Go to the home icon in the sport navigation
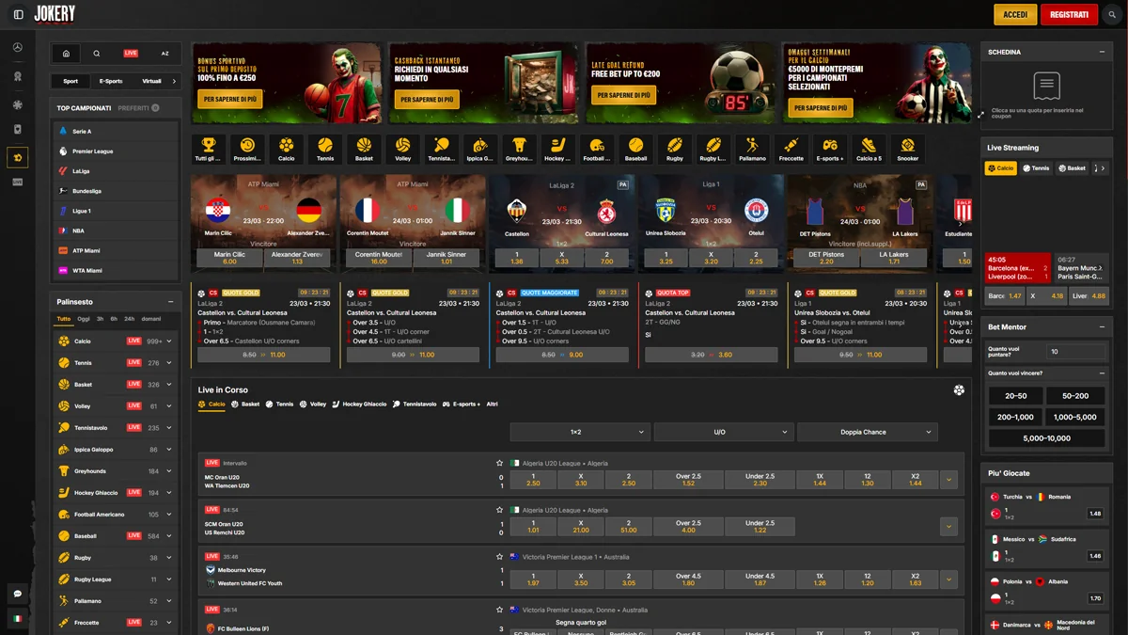 (66, 54)
